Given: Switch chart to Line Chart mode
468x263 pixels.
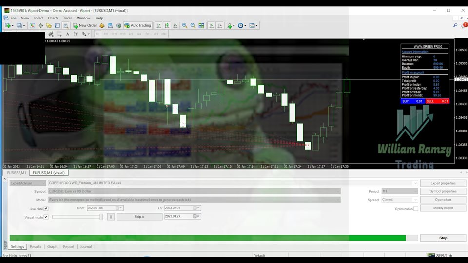Looking at the screenshot, I should tap(175, 26).
